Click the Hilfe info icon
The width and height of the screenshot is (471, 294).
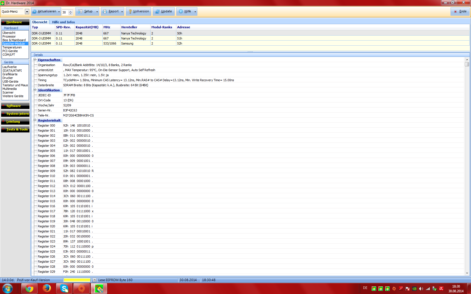click(x=181, y=11)
